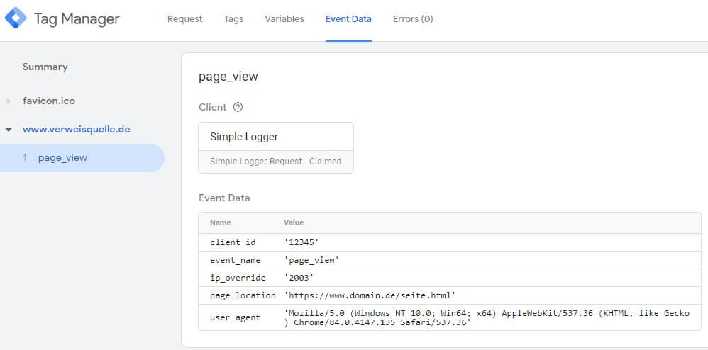The width and height of the screenshot is (708, 350).
Task: Select the ip_override name cell
Action: (238, 278)
